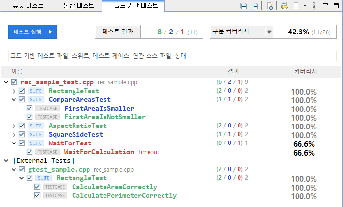Click the key credentials toolbar icon

[x=284, y=6]
